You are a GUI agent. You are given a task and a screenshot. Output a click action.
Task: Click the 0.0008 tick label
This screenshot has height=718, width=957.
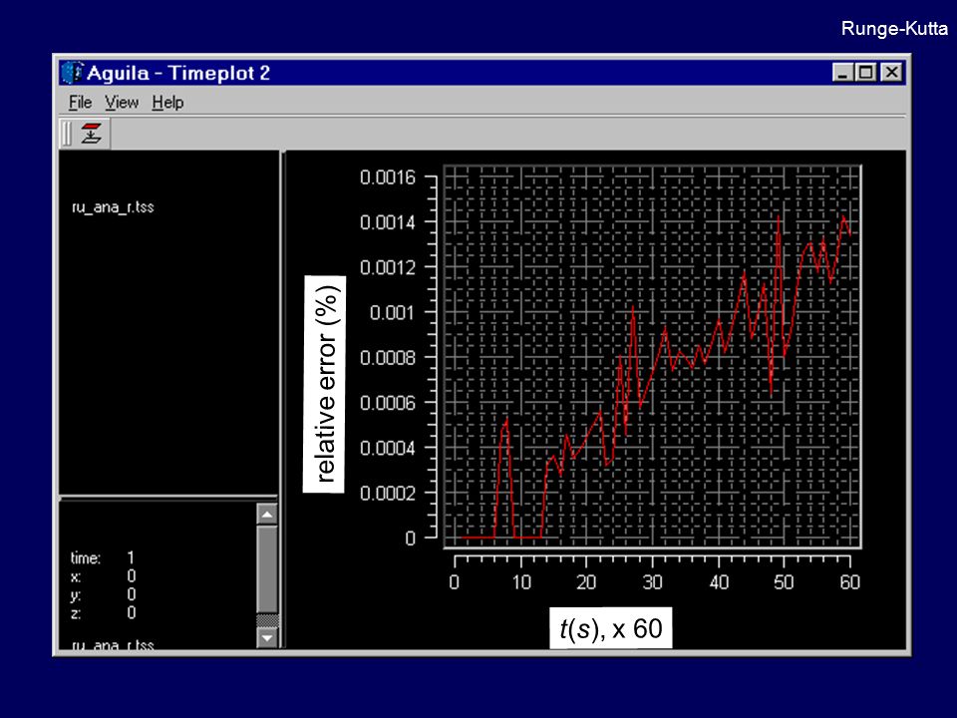tap(388, 357)
